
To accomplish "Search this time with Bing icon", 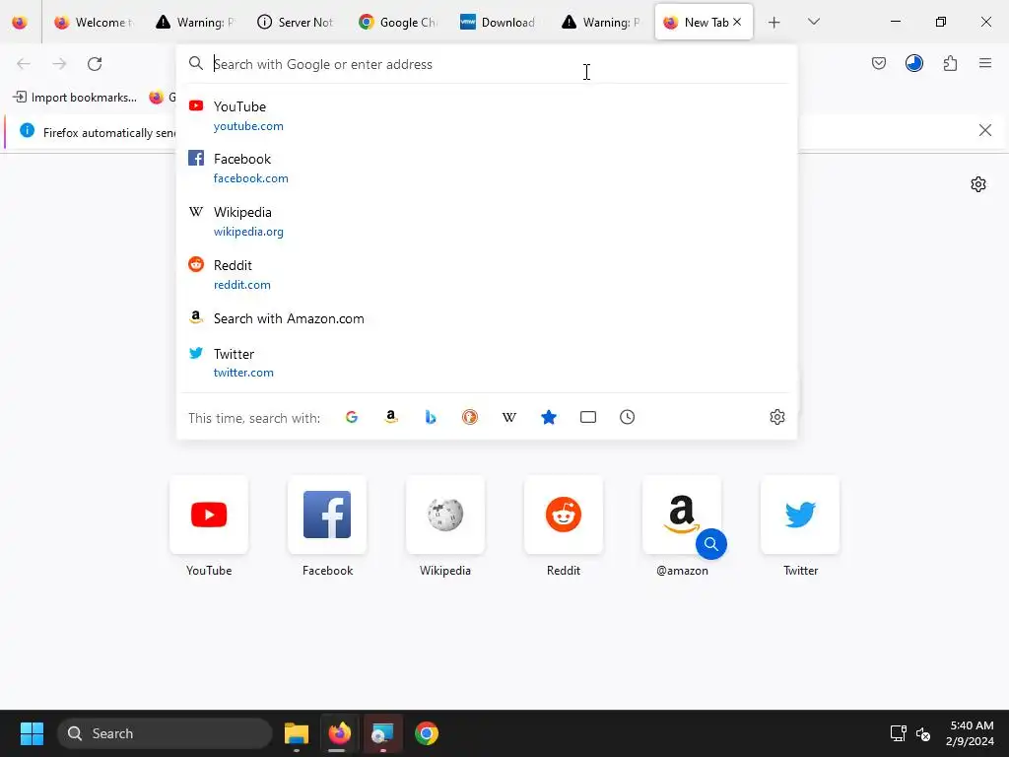I will (431, 417).
